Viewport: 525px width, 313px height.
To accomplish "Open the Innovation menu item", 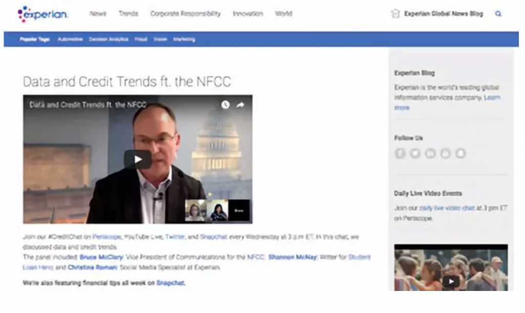I will [x=248, y=14].
